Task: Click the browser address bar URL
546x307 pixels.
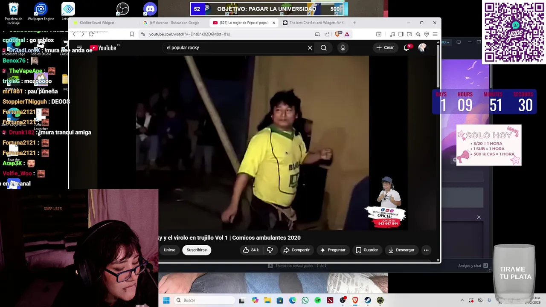Action: pos(189,34)
